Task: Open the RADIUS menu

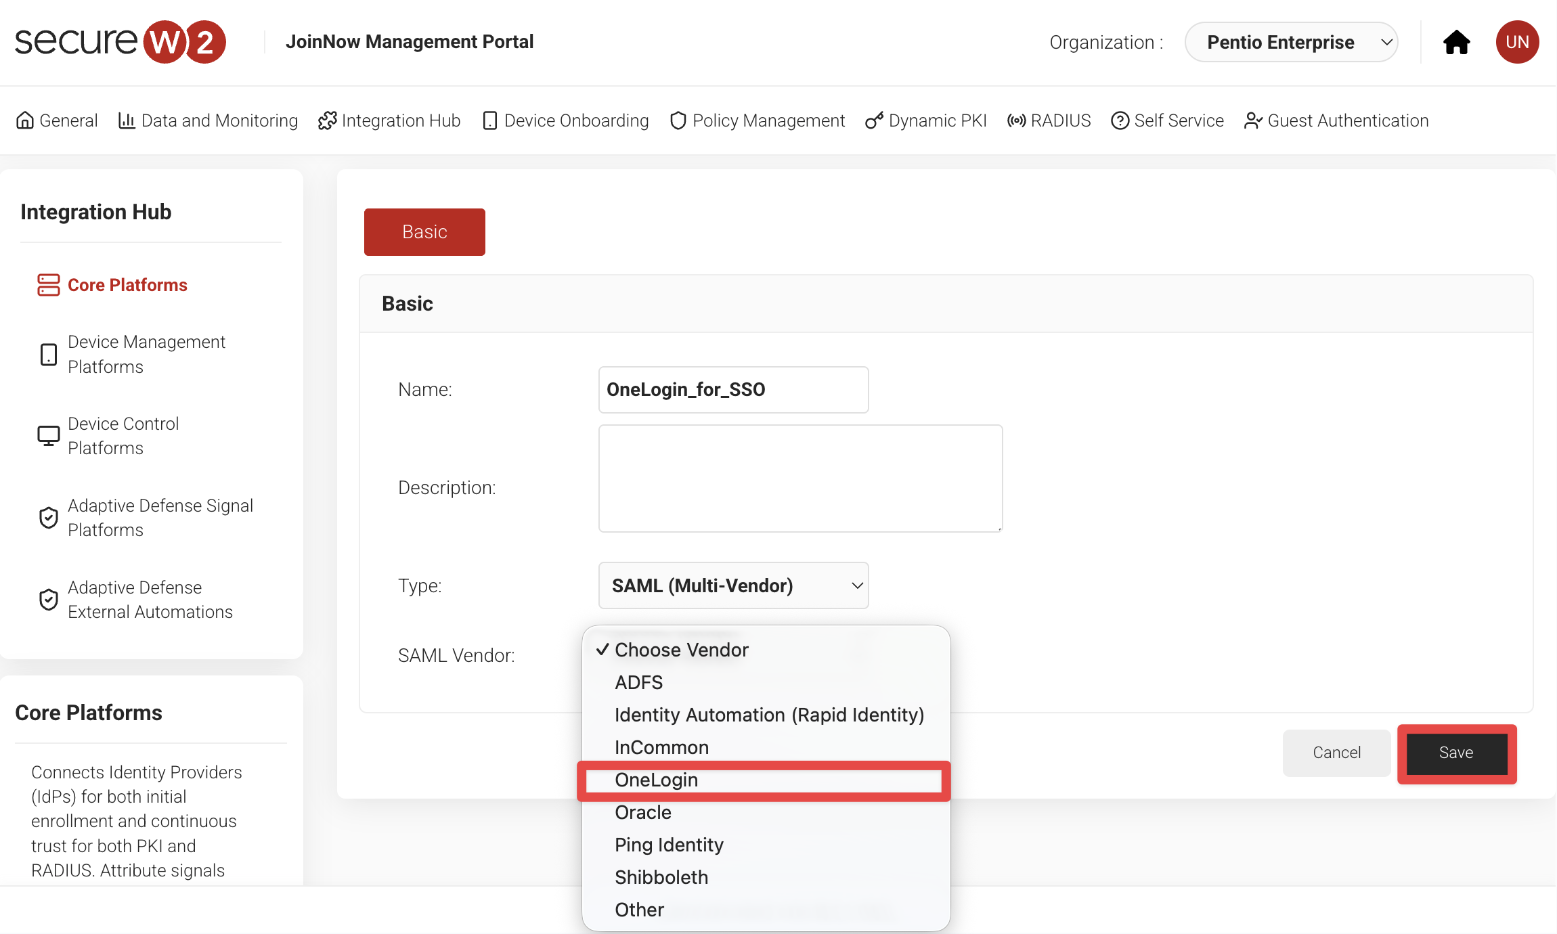Action: tap(1049, 120)
